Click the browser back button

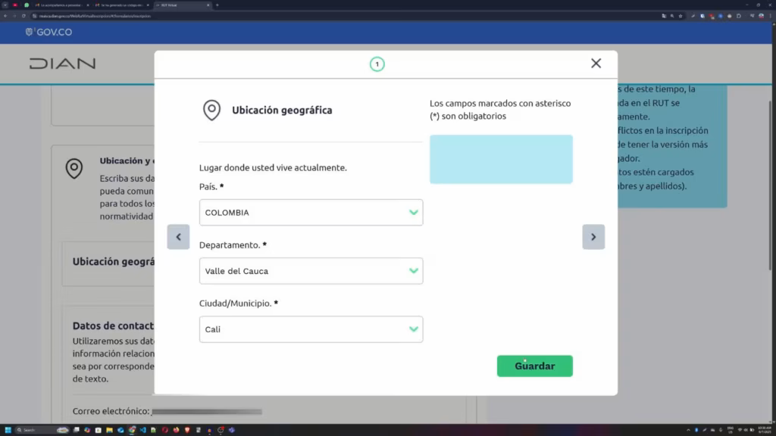pyautogui.click(x=5, y=16)
